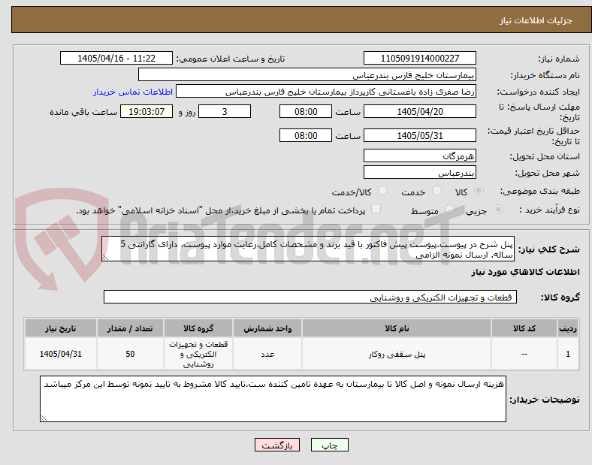The height and width of the screenshot is (465, 592).
Task: Choose the متوسط purchase type radio
Action: 449,210
